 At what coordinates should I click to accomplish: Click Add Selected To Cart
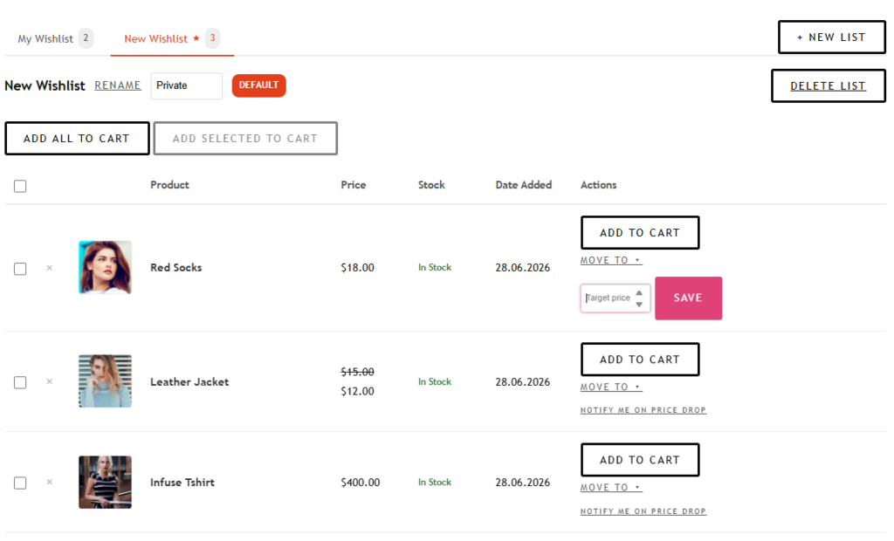245,139
